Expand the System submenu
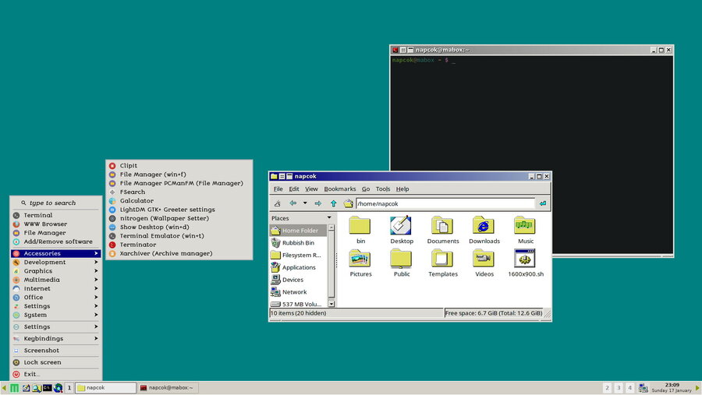 coord(56,315)
